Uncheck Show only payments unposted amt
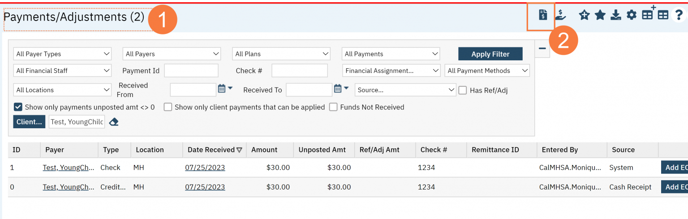The height and width of the screenshot is (219, 688). tap(18, 107)
